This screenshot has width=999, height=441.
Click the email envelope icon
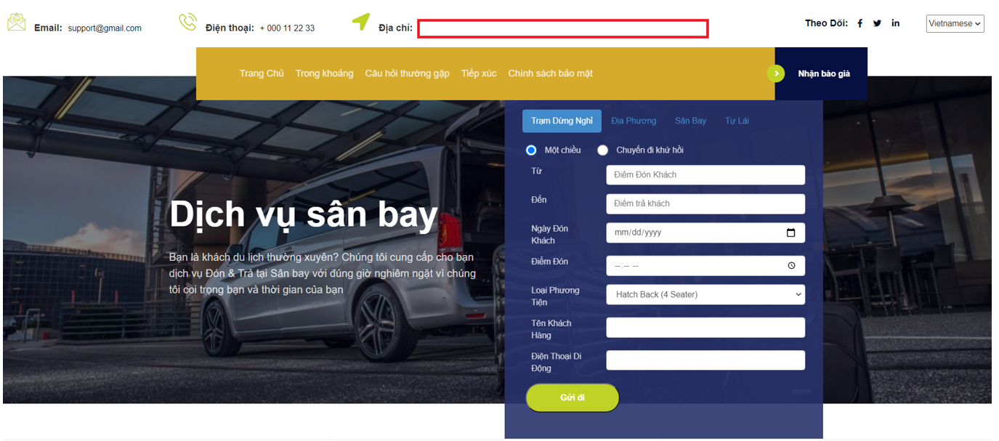[16, 23]
